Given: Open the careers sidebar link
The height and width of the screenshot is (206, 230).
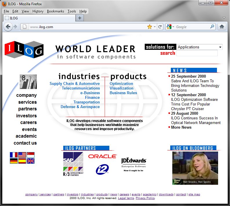Looking at the screenshot, I should (x=28, y=123).
